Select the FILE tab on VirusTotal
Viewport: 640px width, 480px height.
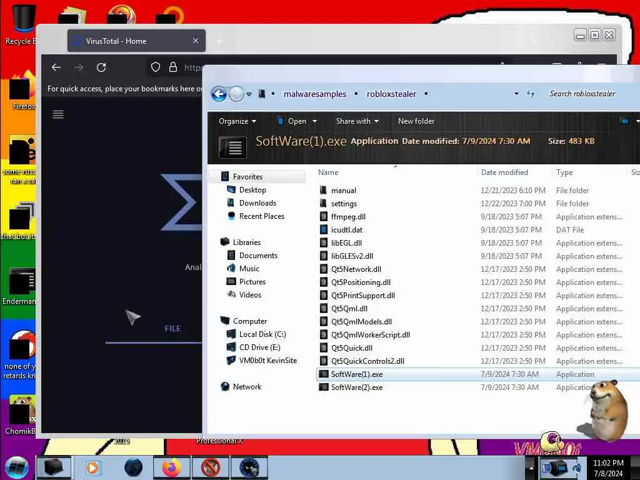point(172,329)
